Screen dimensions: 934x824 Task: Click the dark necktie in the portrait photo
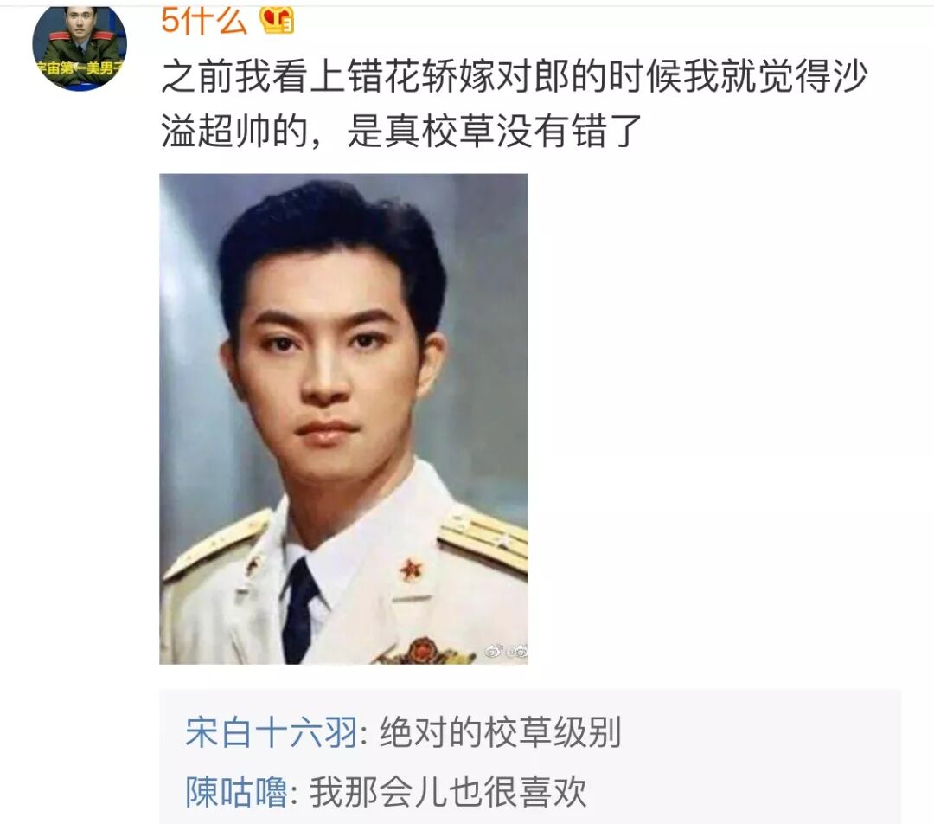[300, 610]
